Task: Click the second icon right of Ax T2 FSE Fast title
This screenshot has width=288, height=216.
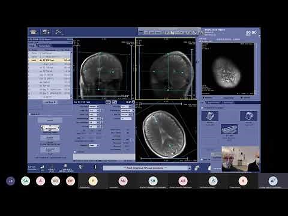Action: click(x=114, y=102)
